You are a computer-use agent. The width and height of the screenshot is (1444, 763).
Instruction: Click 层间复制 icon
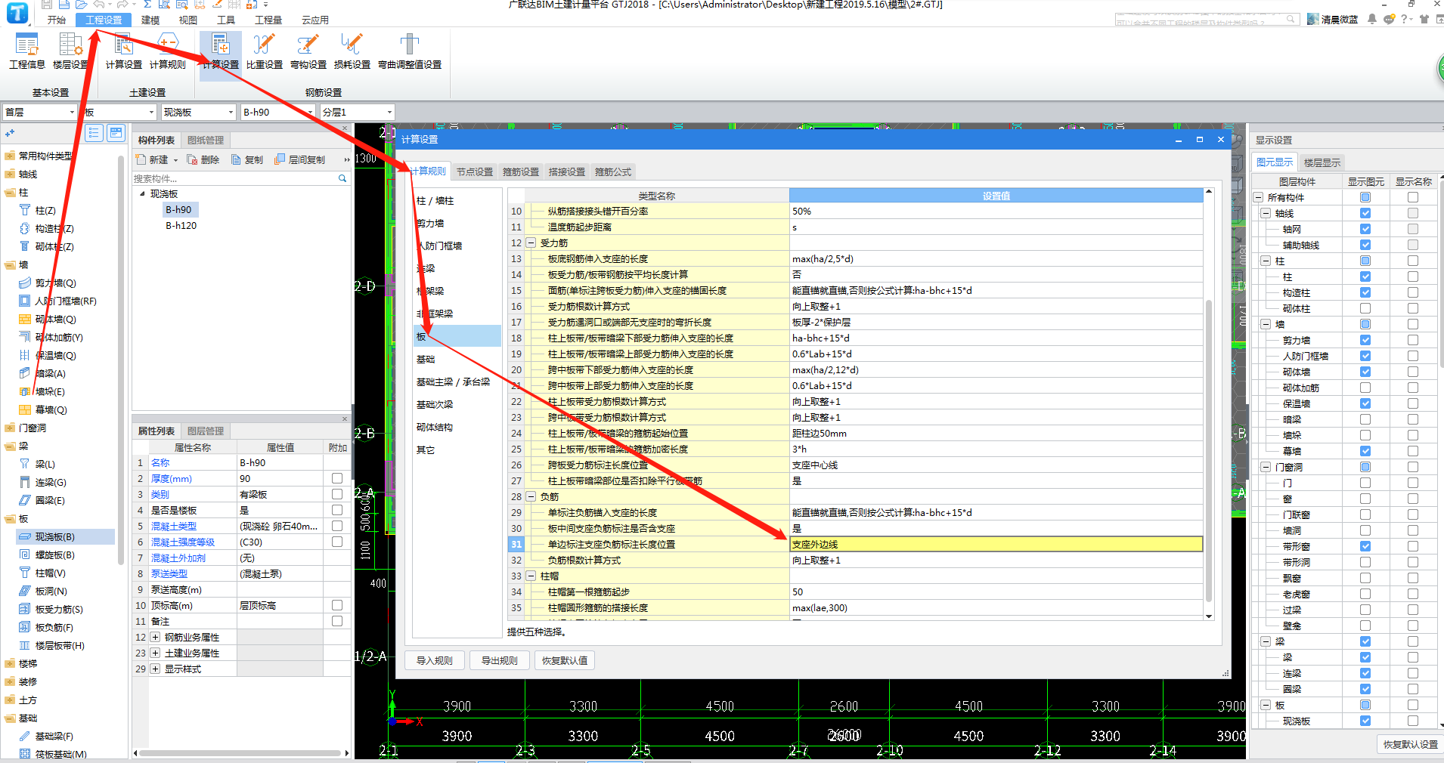[x=299, y=159]
